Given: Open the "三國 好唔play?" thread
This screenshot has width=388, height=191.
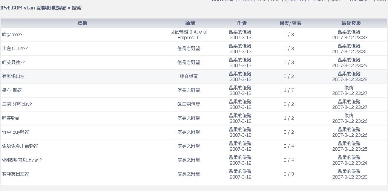Looking at the screenshot, I should (17, 104).
